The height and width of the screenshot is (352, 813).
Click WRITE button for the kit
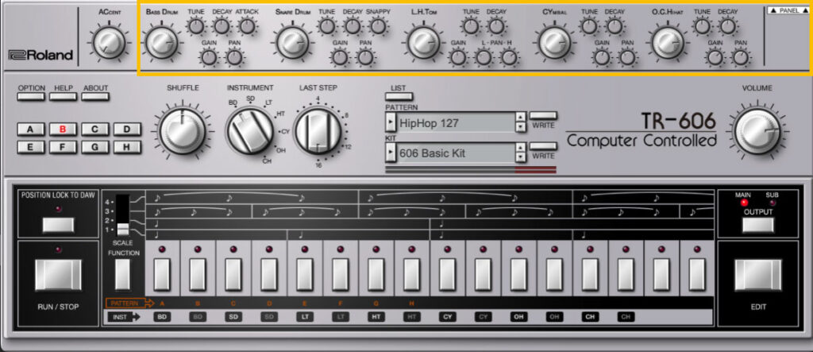click(543, 146)
